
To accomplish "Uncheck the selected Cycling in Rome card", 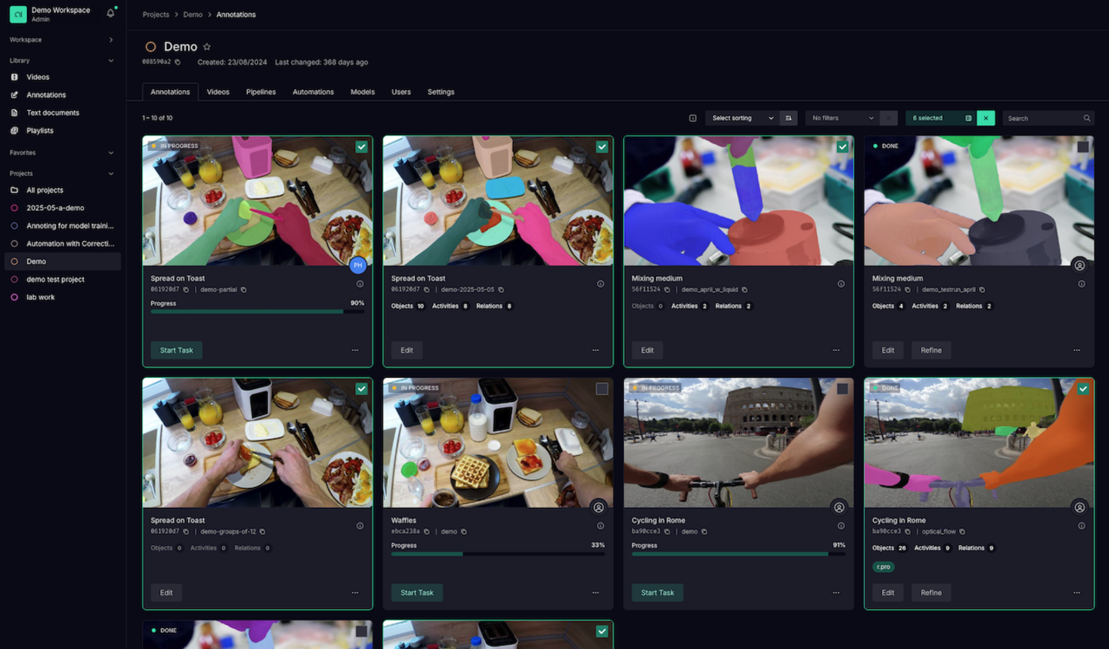I will tap(1083, 389).
